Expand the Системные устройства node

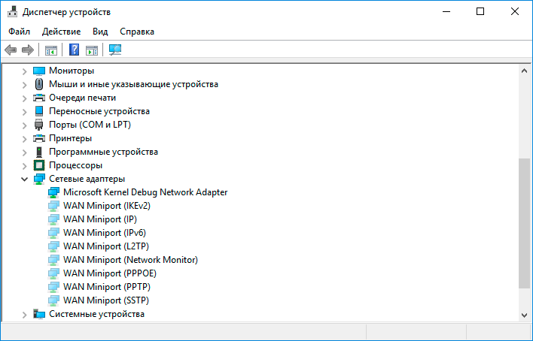(25, 315)
